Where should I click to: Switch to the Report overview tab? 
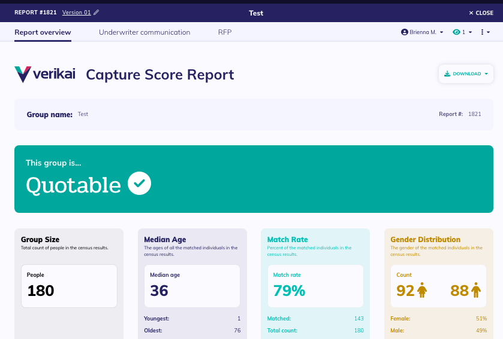tap(43, 32)
